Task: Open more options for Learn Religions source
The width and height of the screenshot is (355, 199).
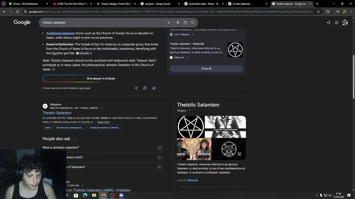Action: (x=193, y=35)
